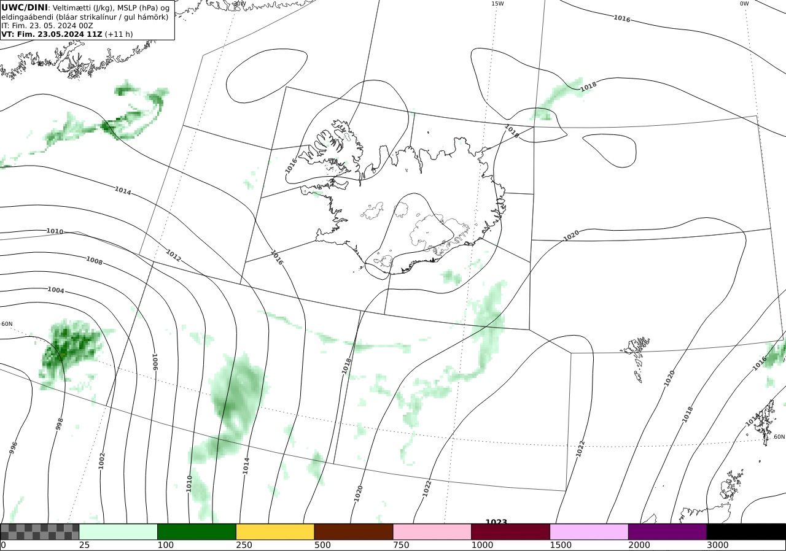Screen dimensions: 786x551
Task: Select the 'IT: Fim. 23. 05. 2024 00Z' line
Action: [x=47, y=26]
